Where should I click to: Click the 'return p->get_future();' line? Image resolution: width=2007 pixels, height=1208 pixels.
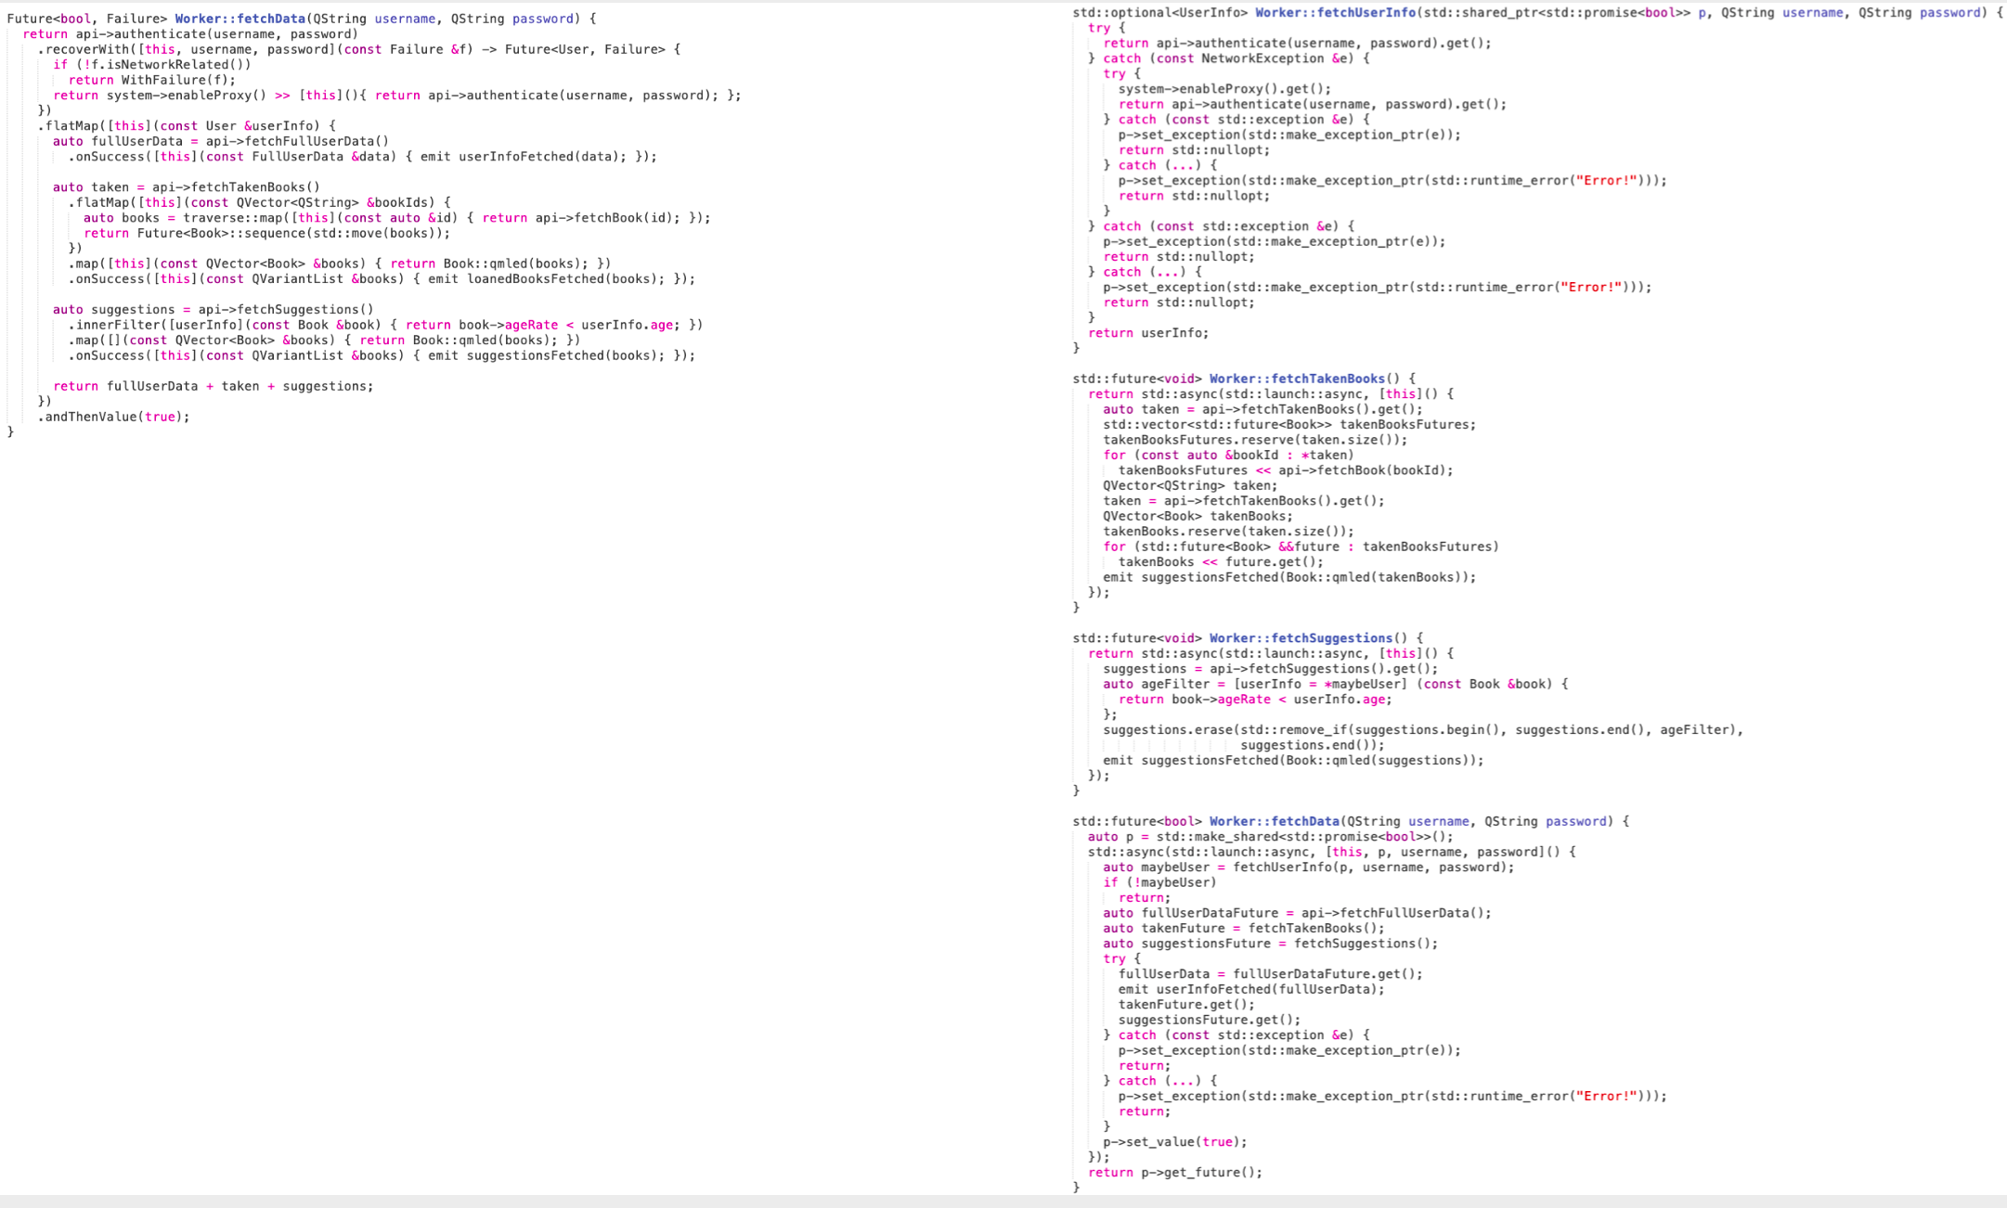pos(1175,1173)
